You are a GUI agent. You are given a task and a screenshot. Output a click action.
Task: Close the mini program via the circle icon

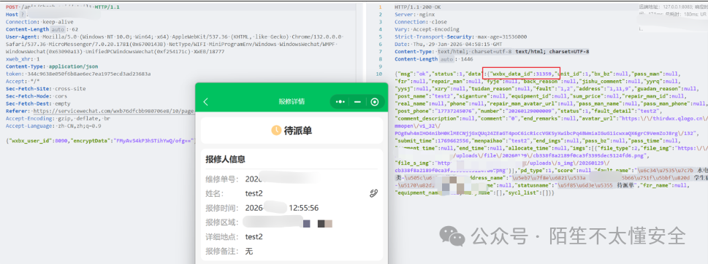point(374,102)
